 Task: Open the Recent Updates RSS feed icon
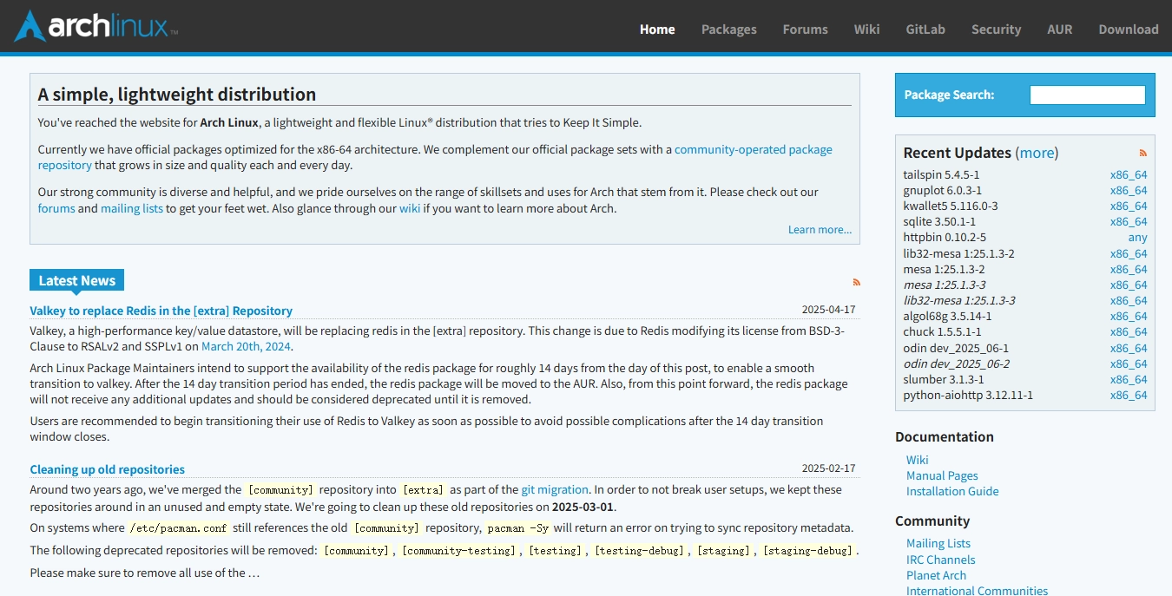[1143, 153]
